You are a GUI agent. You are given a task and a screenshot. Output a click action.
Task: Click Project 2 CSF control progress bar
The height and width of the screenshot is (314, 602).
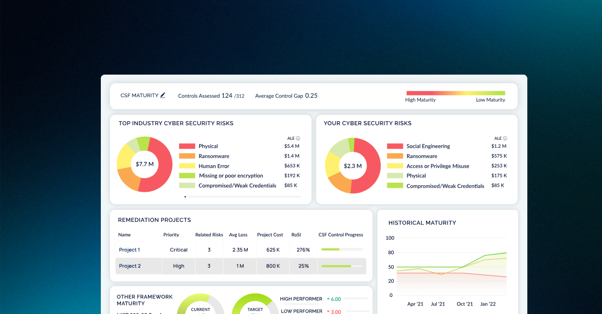click(342, 266)
